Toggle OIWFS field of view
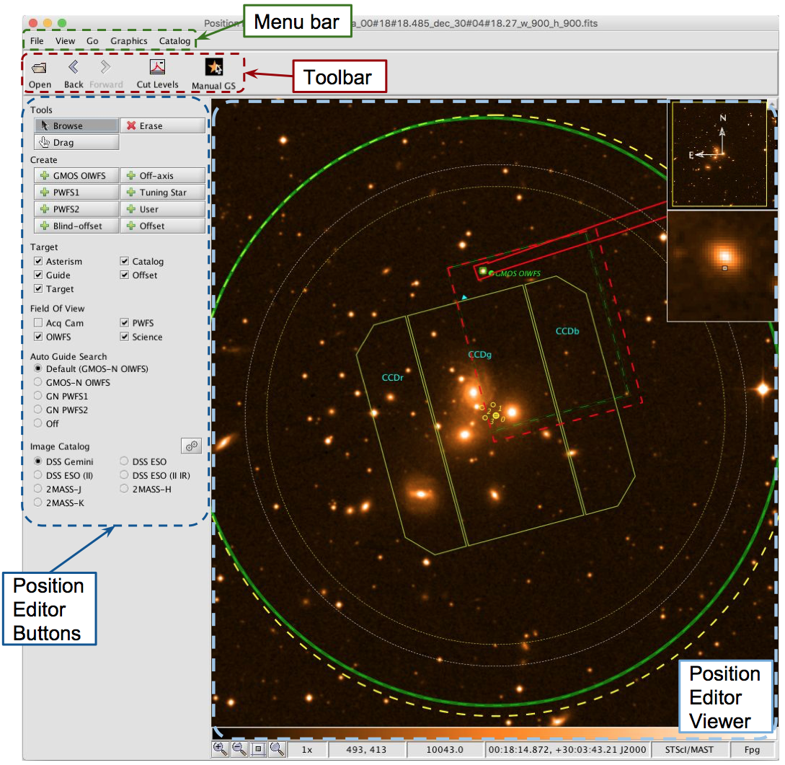The width and height of the screenshot is (785, 765). [38, 337]
